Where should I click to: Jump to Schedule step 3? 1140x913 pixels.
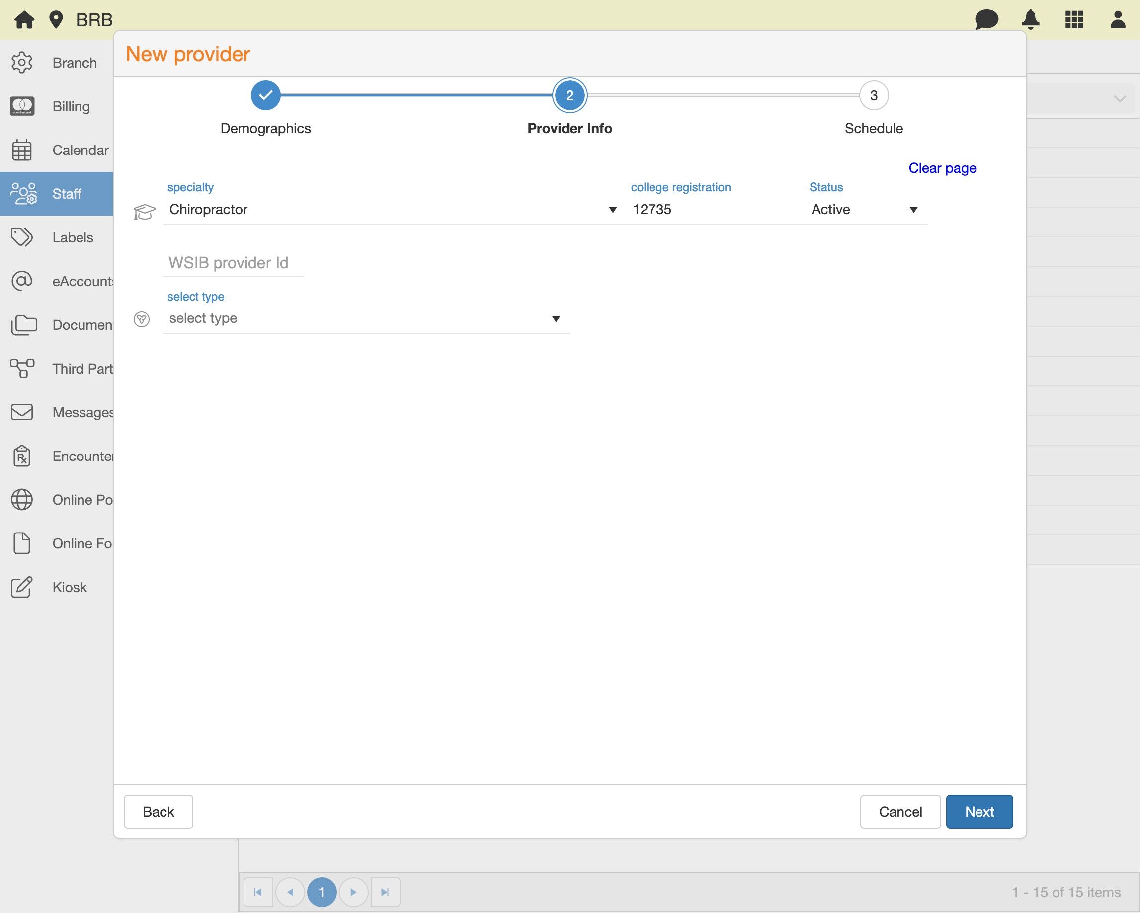pyautogui.click(x=874, y=96)
